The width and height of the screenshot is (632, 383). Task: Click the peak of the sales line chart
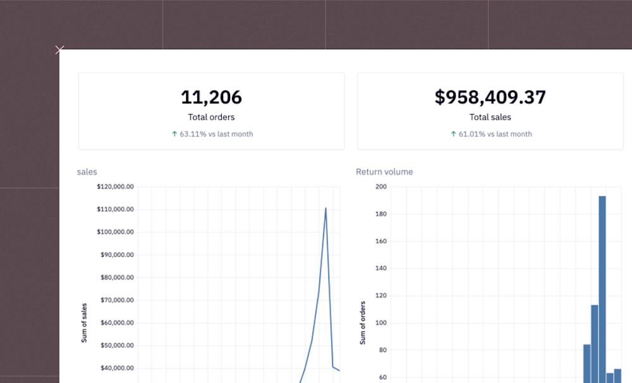(x=326, y=208)
